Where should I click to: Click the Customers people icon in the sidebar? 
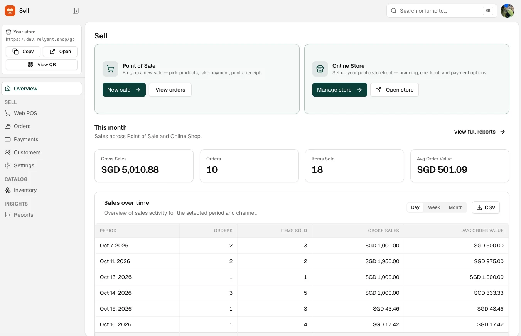click(x=8, y=152)
